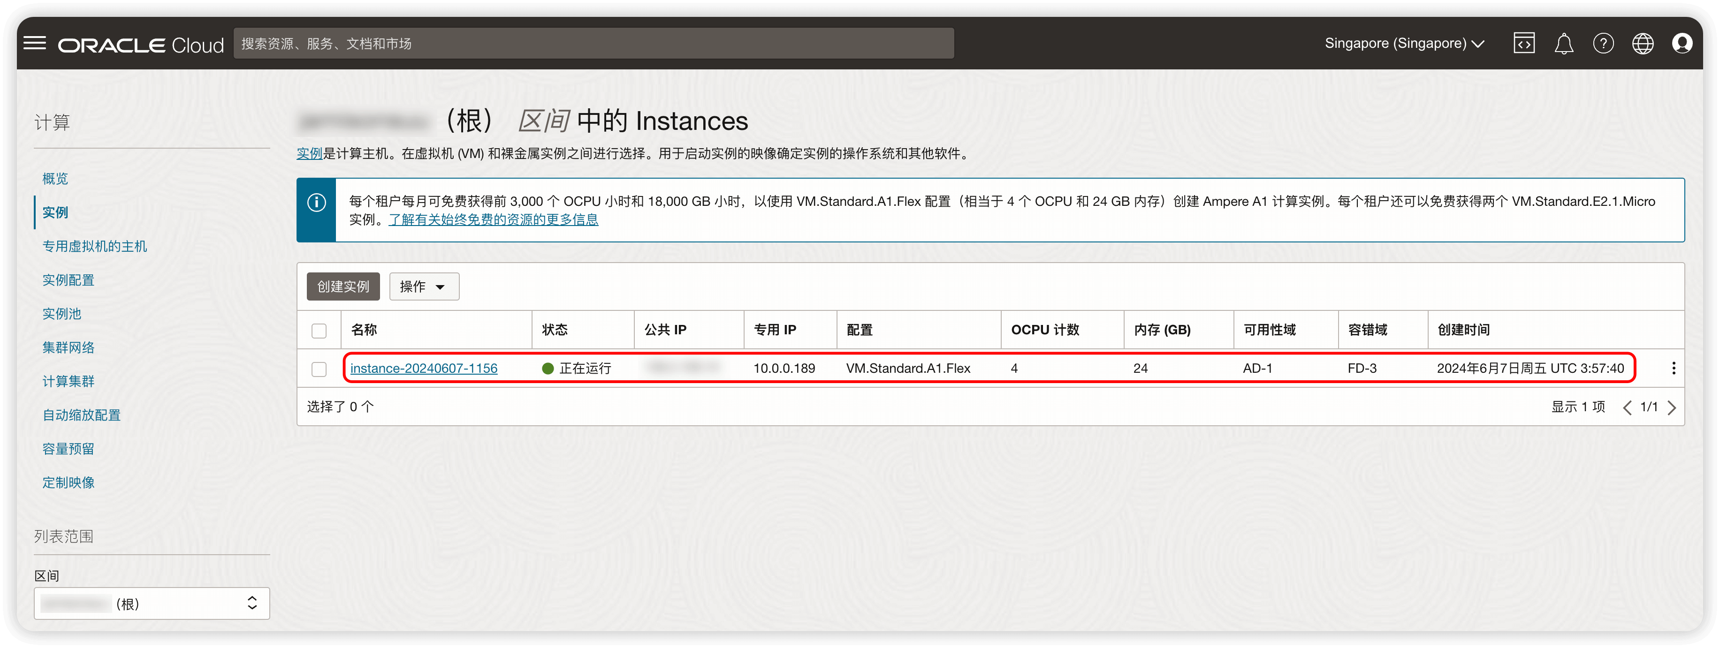1720x648 pixels.
Task: Expand the Singapore region selector
Action: [1405, 44]
